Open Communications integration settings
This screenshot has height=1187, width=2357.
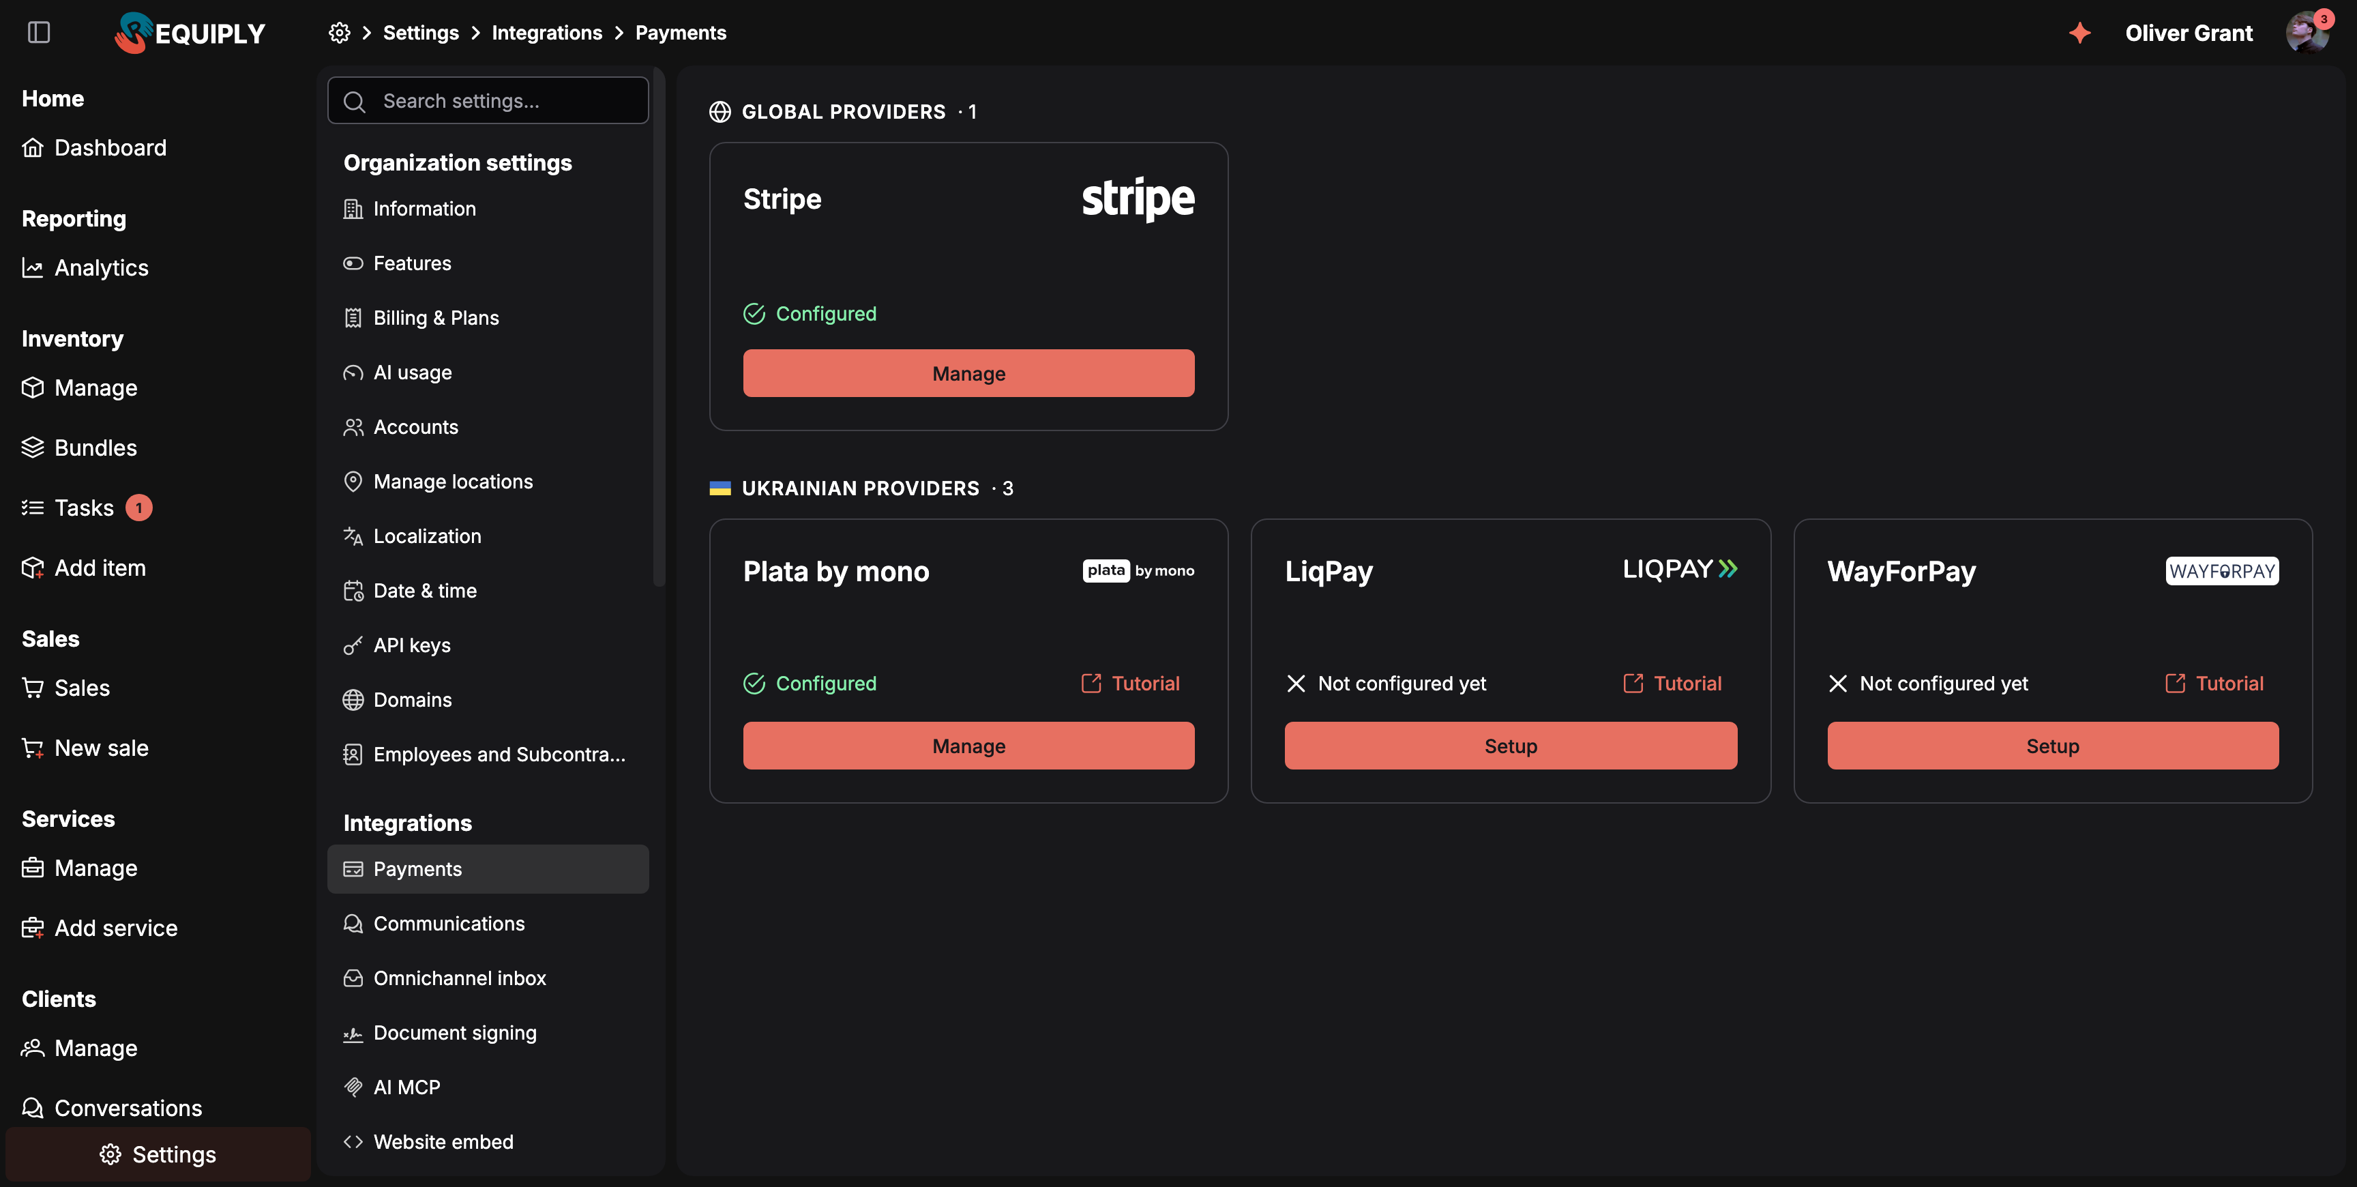[488, 924]
